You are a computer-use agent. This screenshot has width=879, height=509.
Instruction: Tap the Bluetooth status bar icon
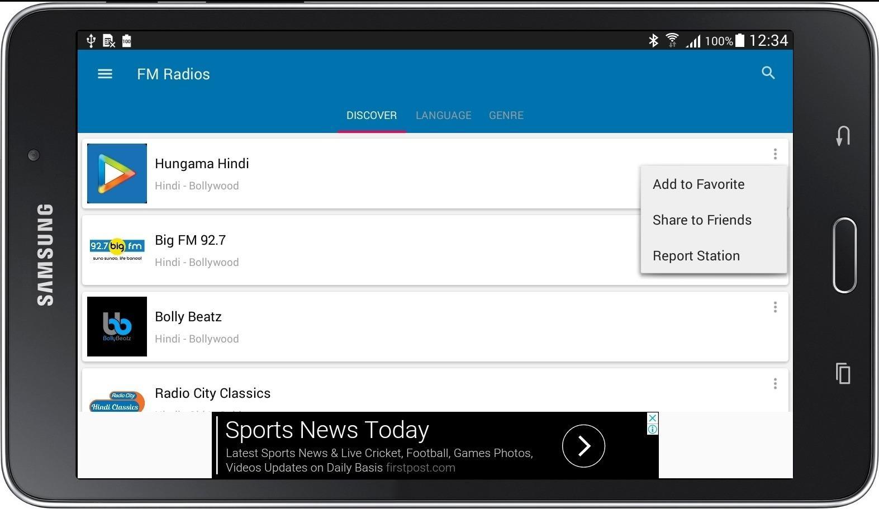(x=653, y=40)
